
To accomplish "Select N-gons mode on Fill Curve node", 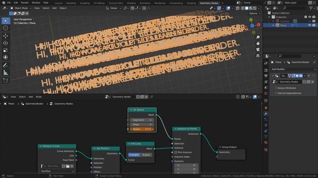I will (146, 155).
